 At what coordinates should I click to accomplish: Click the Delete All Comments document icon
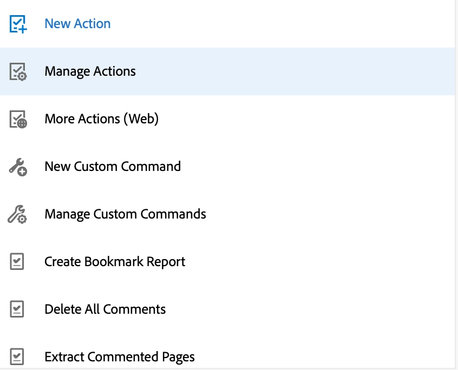tap(17, 309)
